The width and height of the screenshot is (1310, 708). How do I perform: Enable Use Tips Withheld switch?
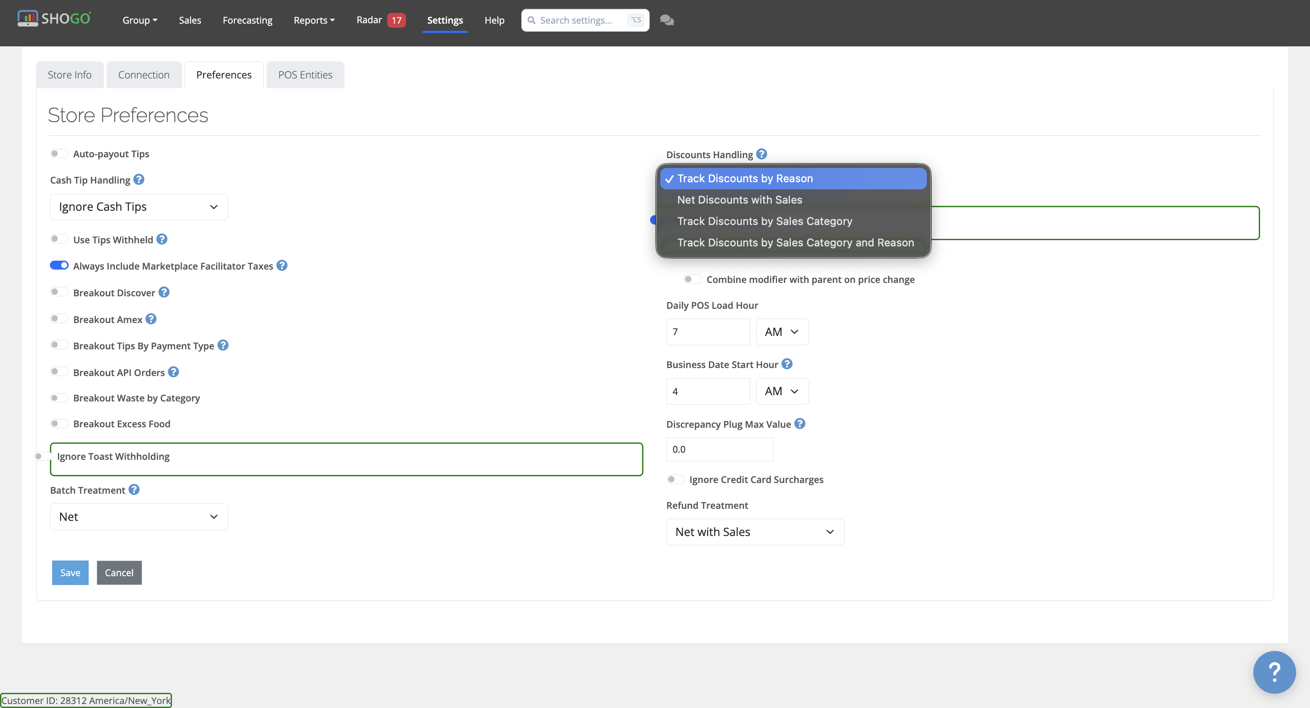59,239
